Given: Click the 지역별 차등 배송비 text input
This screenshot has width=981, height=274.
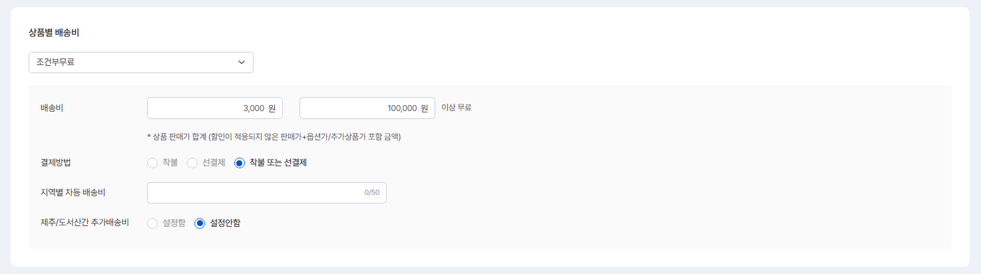Looking at the screenshot, I should 253,193.
